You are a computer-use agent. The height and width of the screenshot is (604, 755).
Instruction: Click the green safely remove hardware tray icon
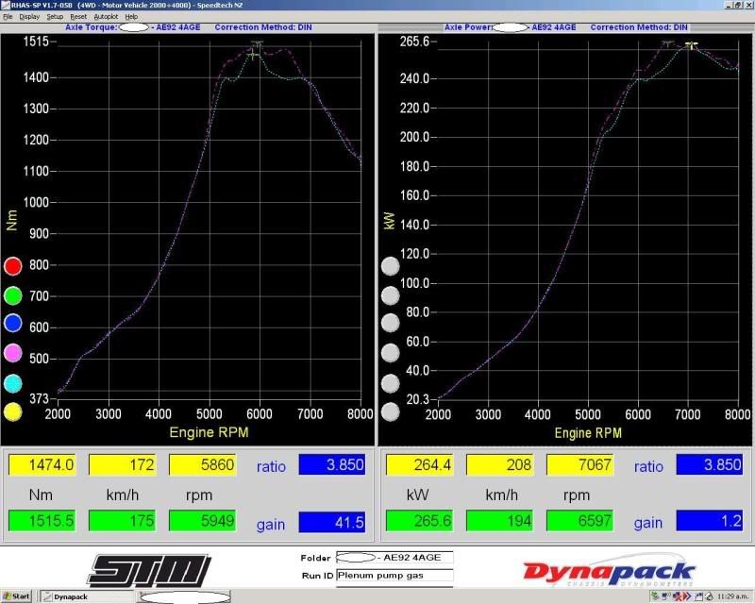point(655,596)
